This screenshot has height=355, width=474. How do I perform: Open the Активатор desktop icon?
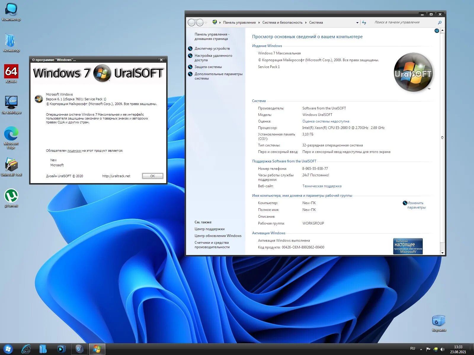point(11,43)
